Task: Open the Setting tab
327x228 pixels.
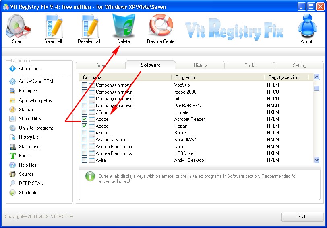Action: (299, 65)
